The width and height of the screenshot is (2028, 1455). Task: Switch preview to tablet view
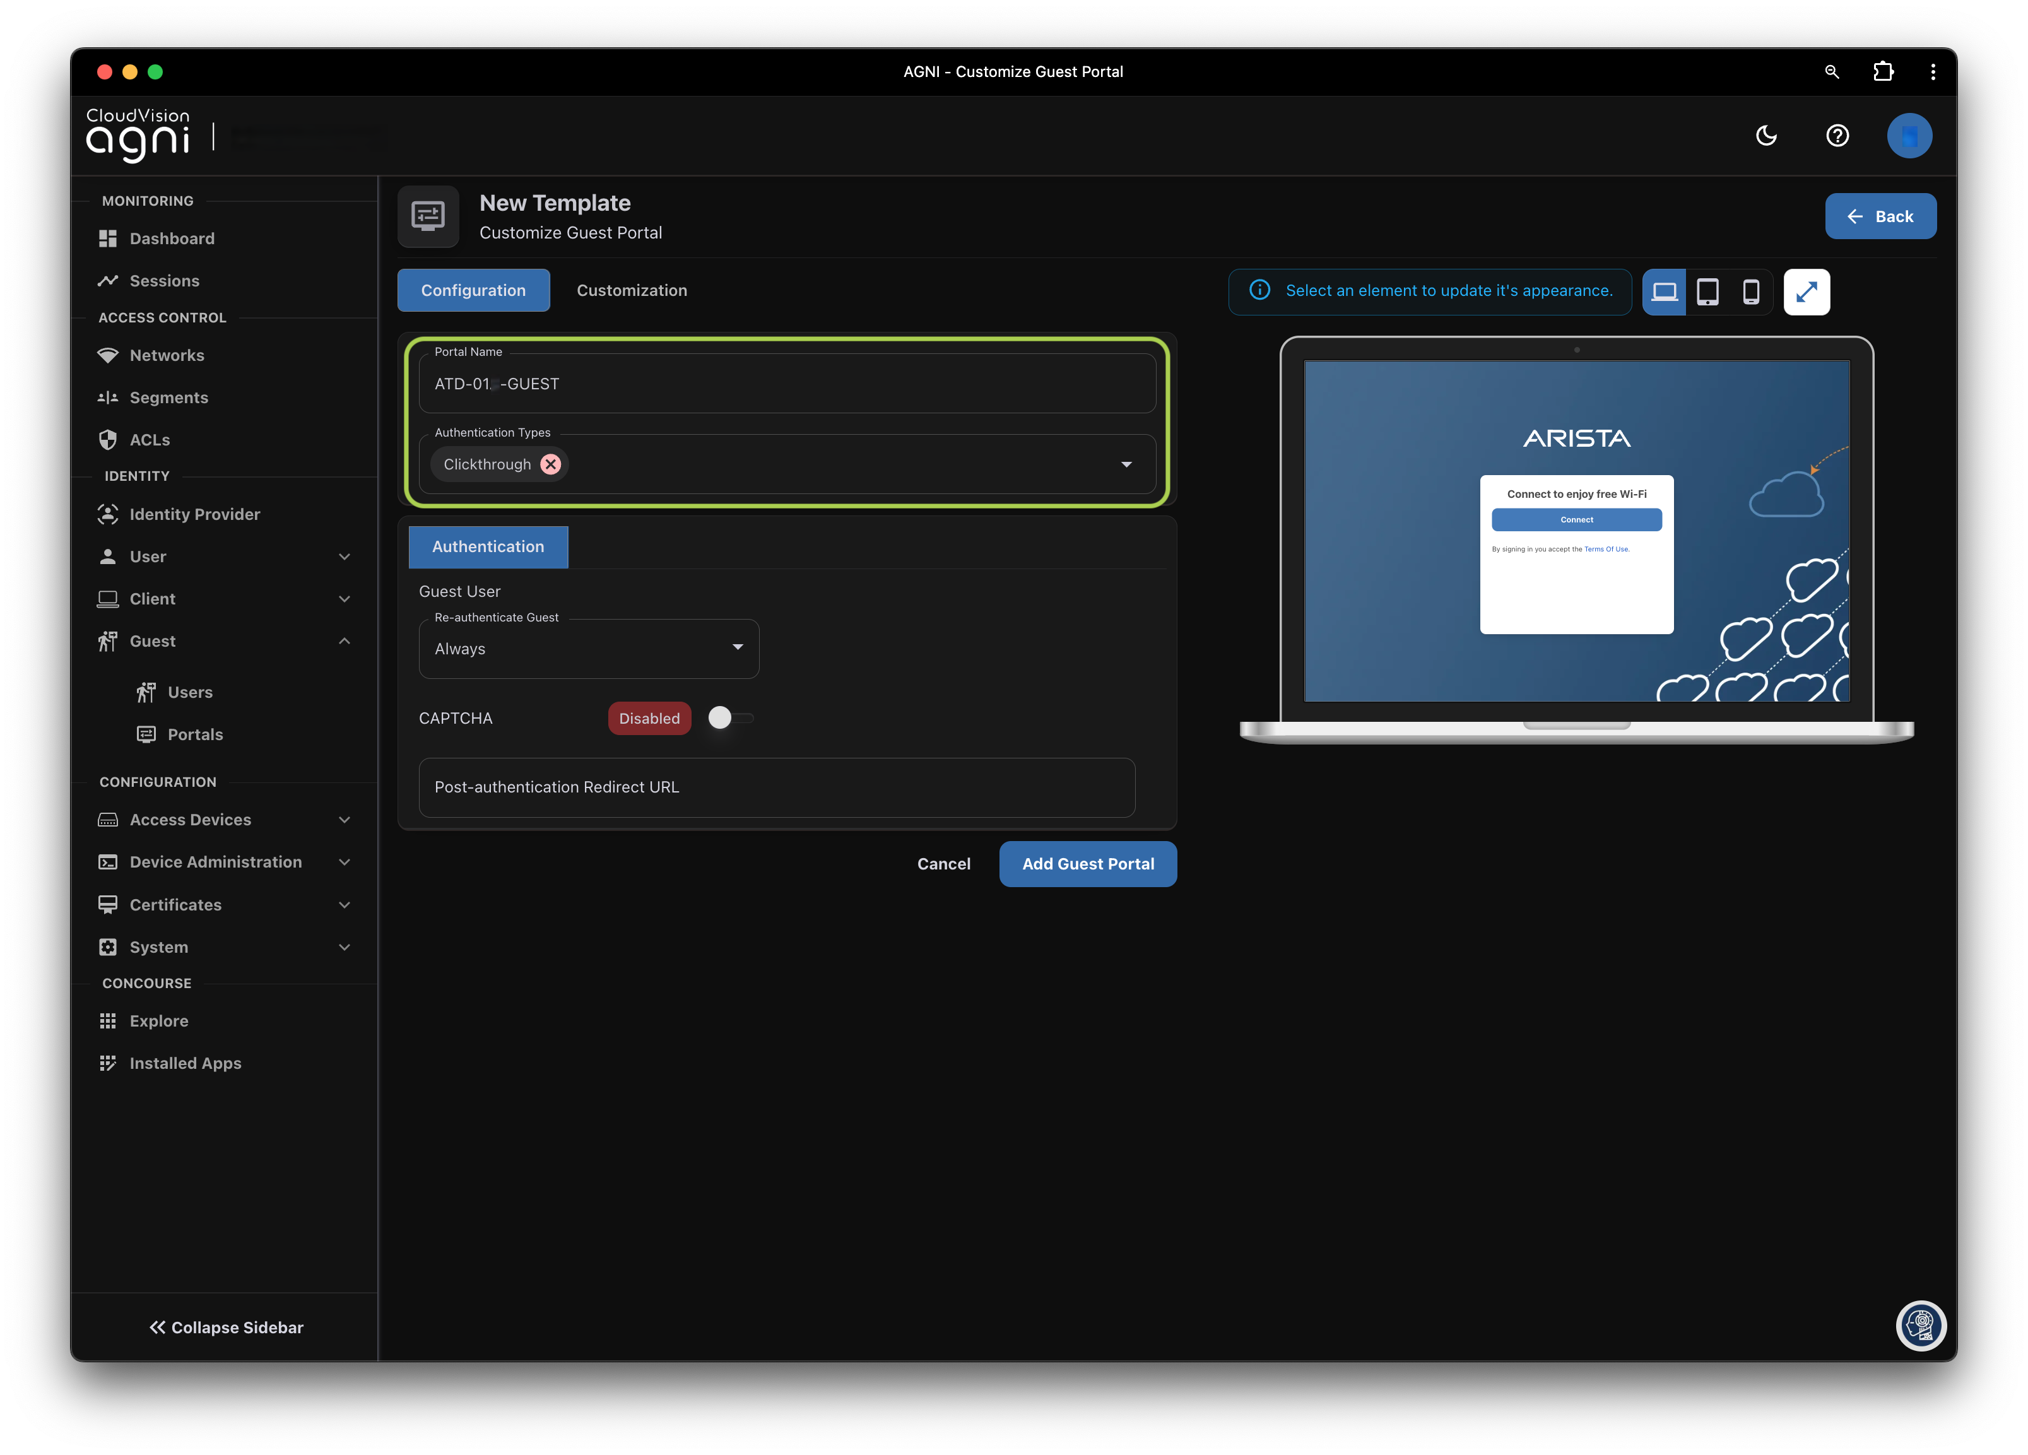pos(1707,292)
